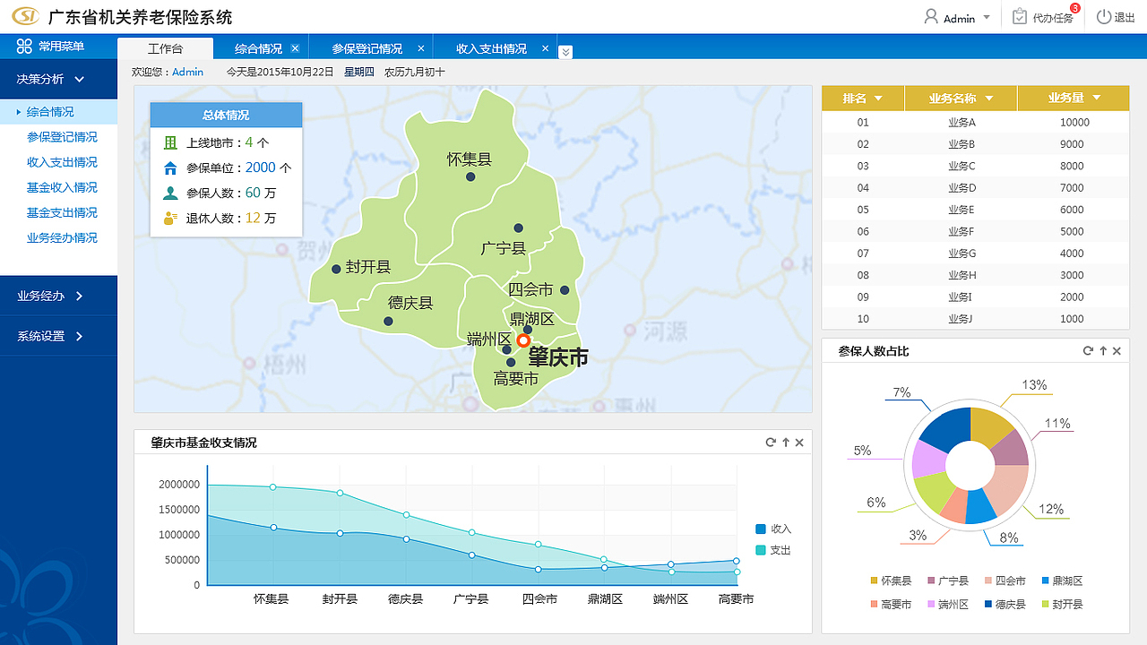
Task: Open the Admin dropdown arrow
Action: (987, 17)
